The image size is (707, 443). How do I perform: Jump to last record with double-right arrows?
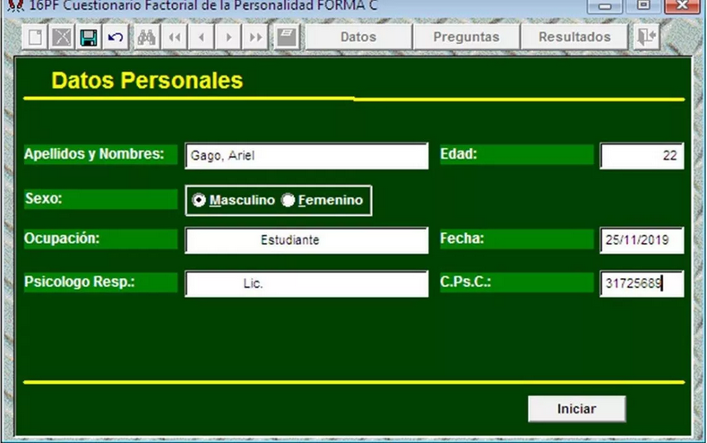[x=255, y=37]
